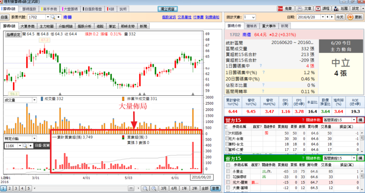Check the box for 元大-匯東 row

click(228, 182)
